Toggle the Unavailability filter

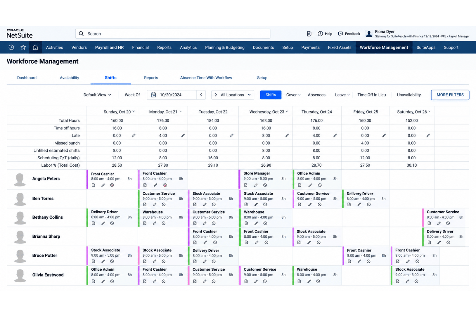click(x=409, y=95)
